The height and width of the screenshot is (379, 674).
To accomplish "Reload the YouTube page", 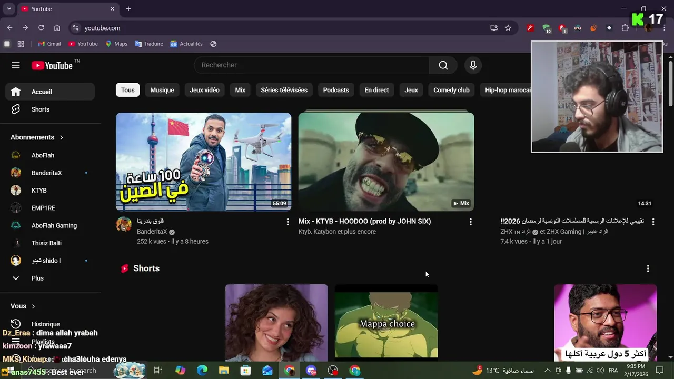I will [41, 28].
